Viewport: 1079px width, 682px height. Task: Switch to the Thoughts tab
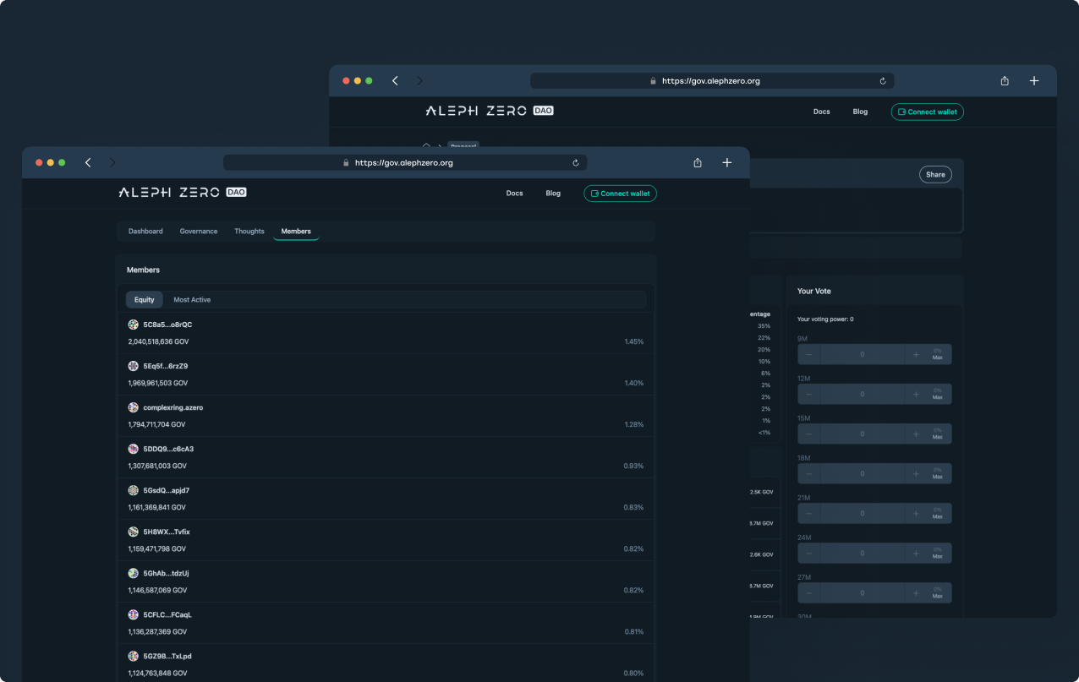(249, 232)
